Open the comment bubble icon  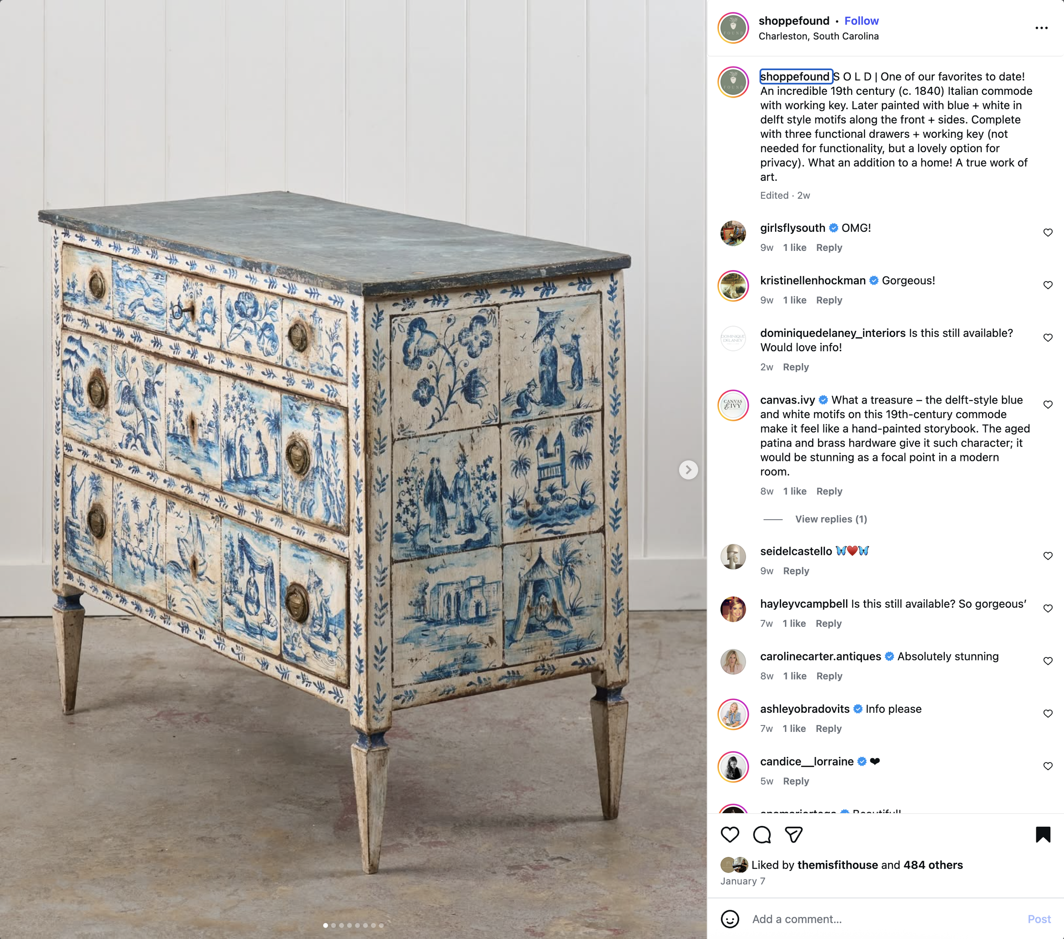click(x=761, y=834)
